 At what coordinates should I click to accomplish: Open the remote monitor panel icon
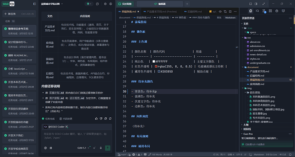coord(283,11)
